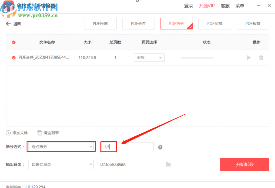Switch to the PDF合并 tab
The image size is (275, 188).
pos(138,24)
